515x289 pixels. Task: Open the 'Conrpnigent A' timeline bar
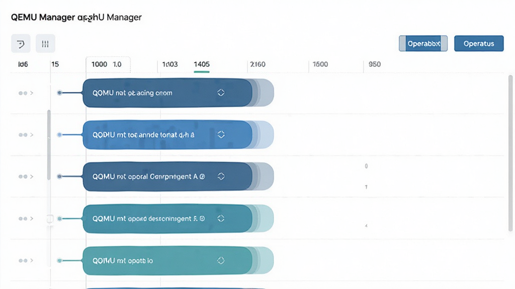[x=167, y=176]
